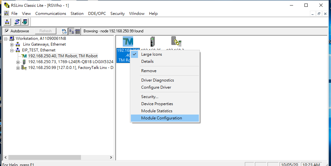Open Module Statistics from context menu
The width and height of the screenshot is (331, 166).
point(165,111)
